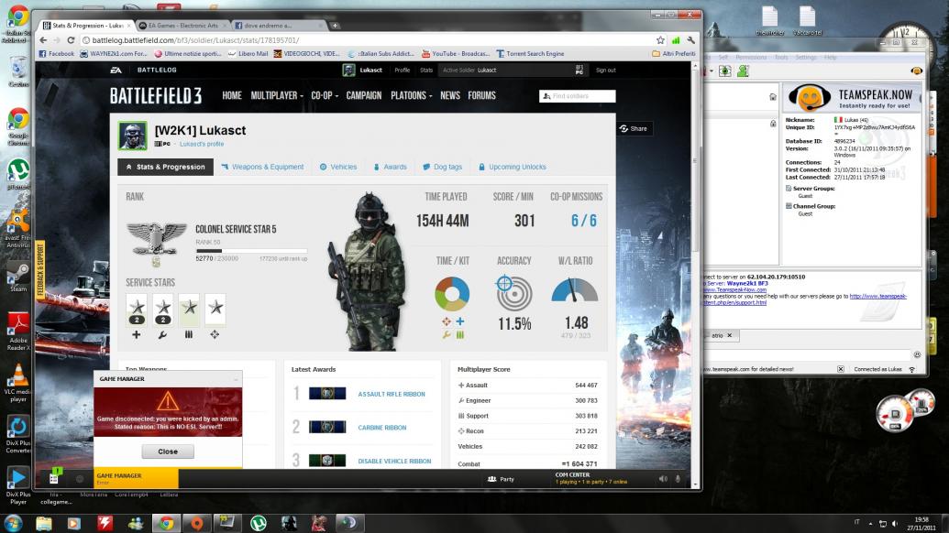Image resolution: width=949 pixels, height=533 pixels.
Task: Expand the Co-op navigation dropdown
Action: 324,95
